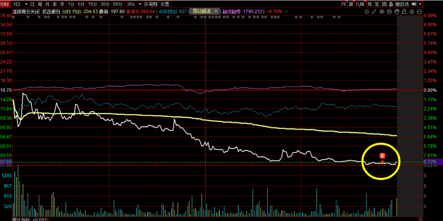443x221 pixels.
Task: Select the 30分 period
Action: coord(105,4)
